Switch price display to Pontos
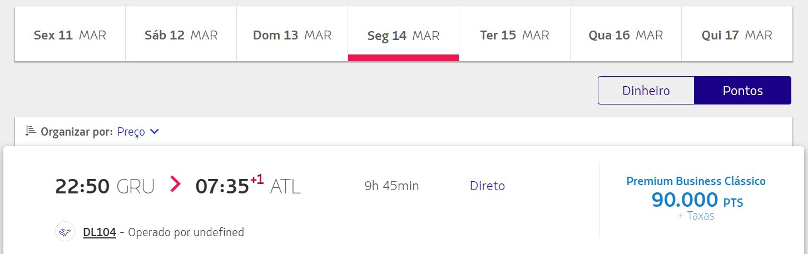Viewport: 808px width, 254px height. [742, 90]
